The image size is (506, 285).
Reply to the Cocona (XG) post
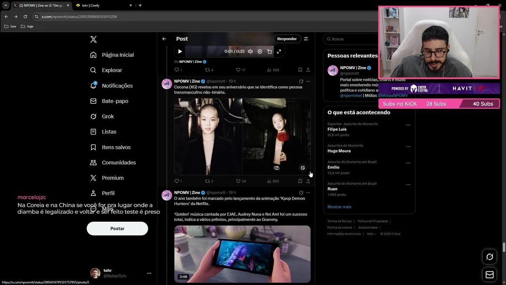[x=178, y=181]
